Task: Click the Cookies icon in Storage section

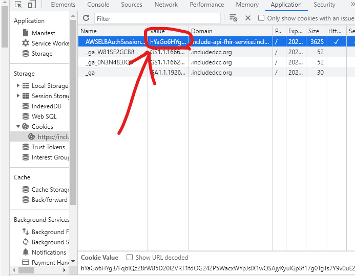Action: coord(26,126)
